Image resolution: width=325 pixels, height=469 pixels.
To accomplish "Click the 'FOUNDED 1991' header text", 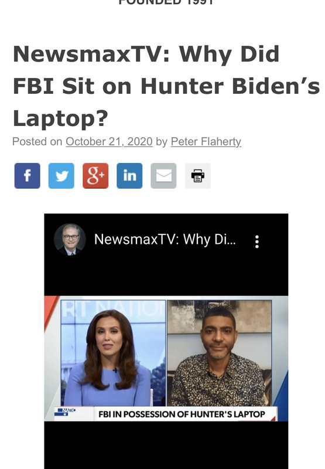I will 166,2.
